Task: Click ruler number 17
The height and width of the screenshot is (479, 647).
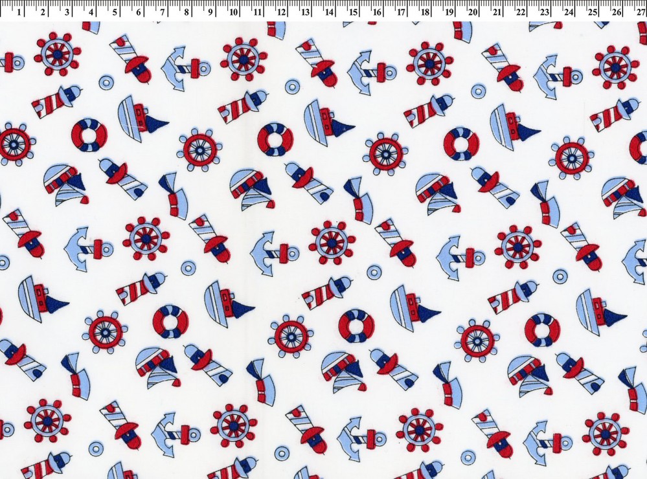Action: pyautogui.click(x=401, y=12)
